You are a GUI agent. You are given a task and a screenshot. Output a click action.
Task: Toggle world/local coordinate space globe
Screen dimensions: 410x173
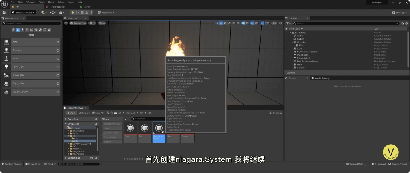(234, 23)
